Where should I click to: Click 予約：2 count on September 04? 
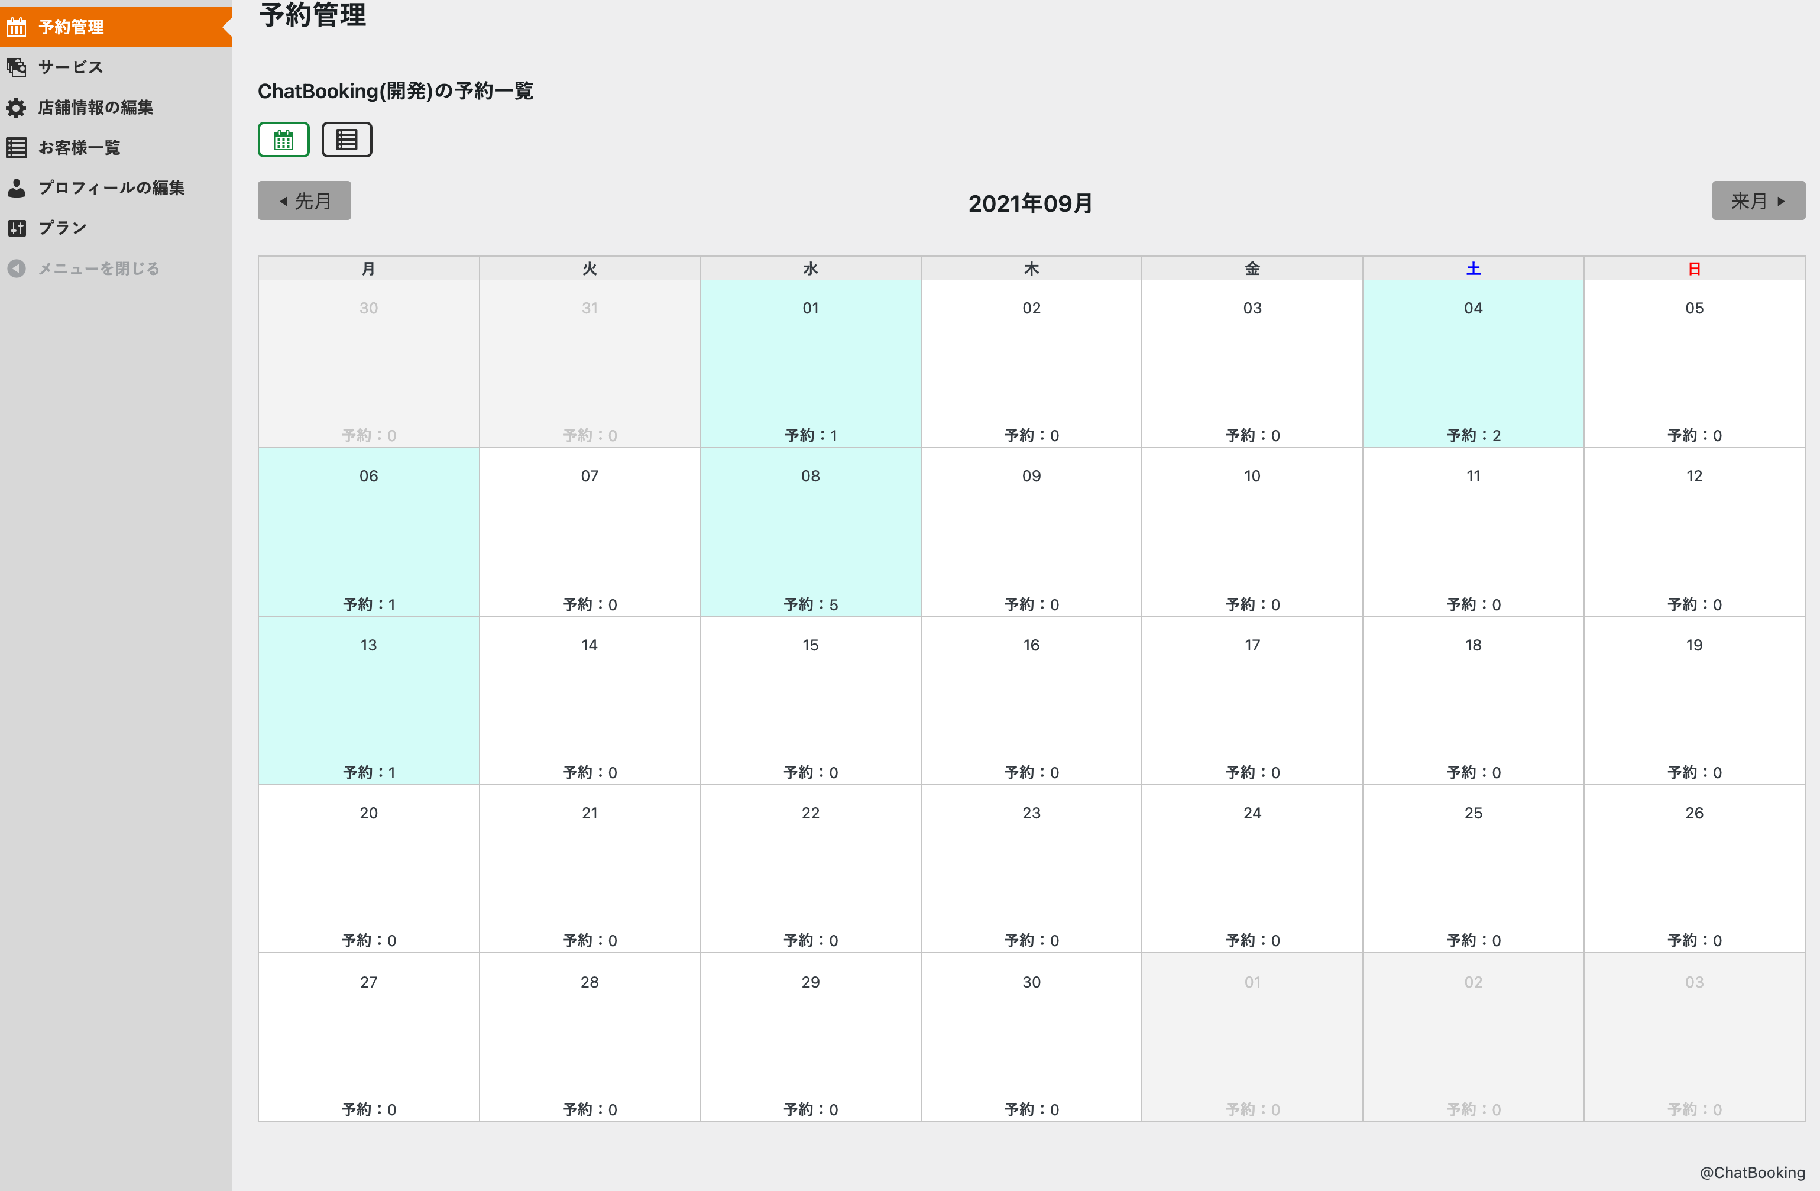coord(1473,435)
